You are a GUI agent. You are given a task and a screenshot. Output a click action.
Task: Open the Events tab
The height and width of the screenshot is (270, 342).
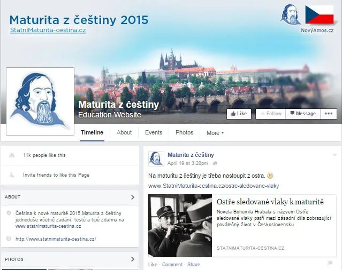[x=154, y=133]
